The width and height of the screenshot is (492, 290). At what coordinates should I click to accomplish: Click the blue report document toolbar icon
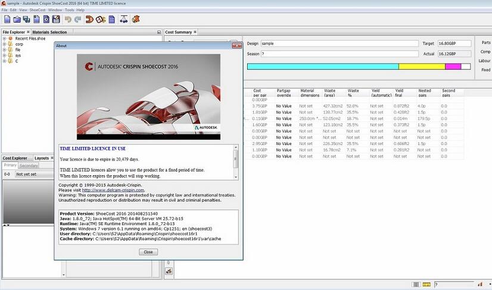tap(112, 20)
